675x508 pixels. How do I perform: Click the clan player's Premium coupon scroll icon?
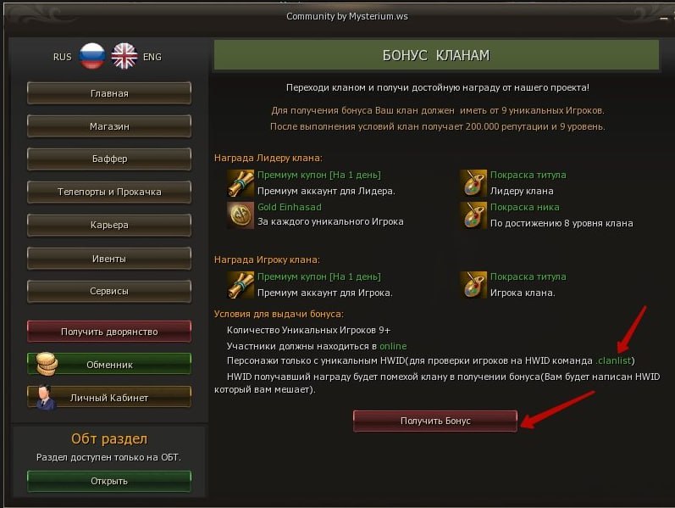[241, 285]
